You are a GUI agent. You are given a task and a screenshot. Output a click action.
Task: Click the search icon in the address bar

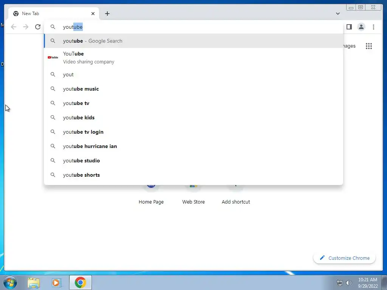tap(53, 27)
